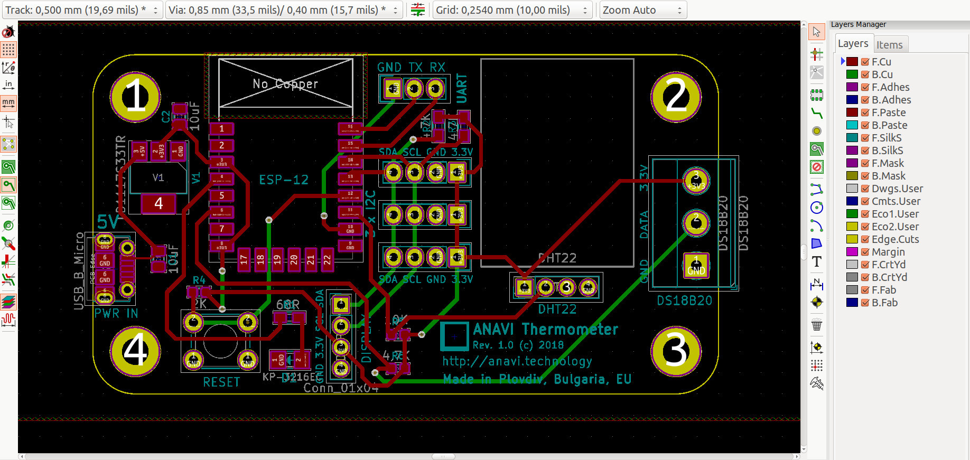
Task: Select the add dimension tool
Action: tap(817, 284)
